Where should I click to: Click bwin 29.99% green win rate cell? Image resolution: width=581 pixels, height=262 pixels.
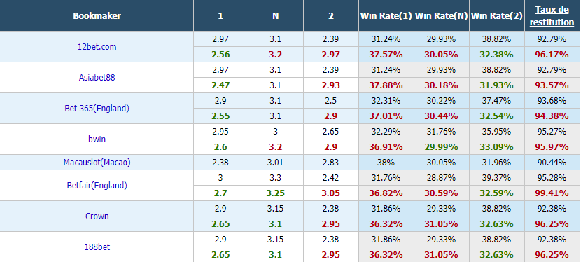(x=441, y=146)
